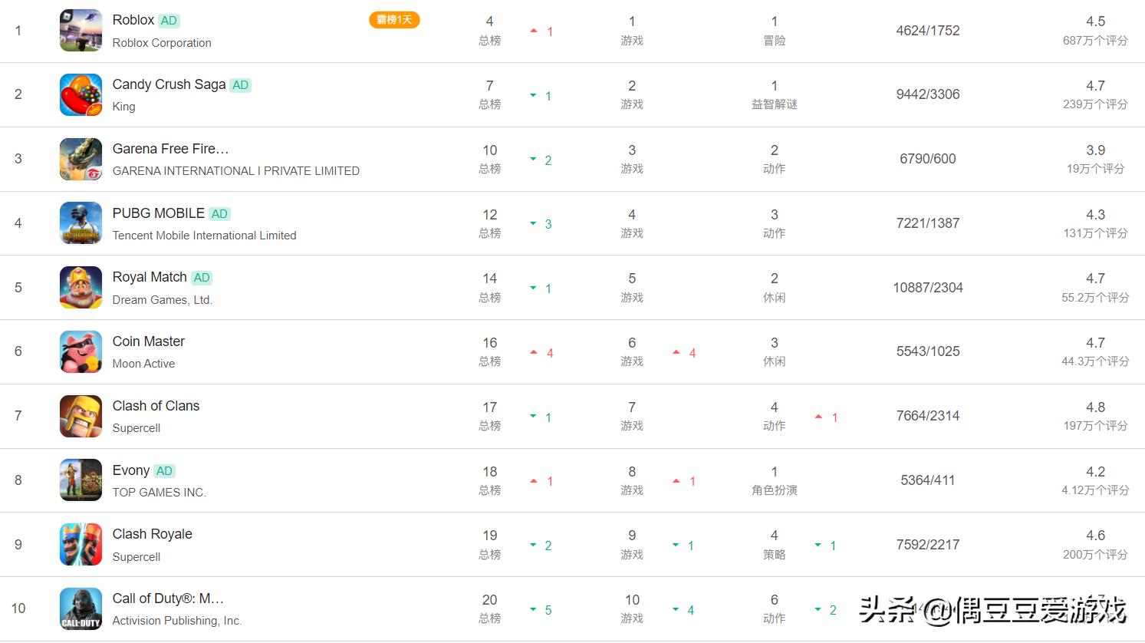Click publisher TOP GAMES INC.
Viewport: 1145px width, 643px height.
[x=160, y=493]
